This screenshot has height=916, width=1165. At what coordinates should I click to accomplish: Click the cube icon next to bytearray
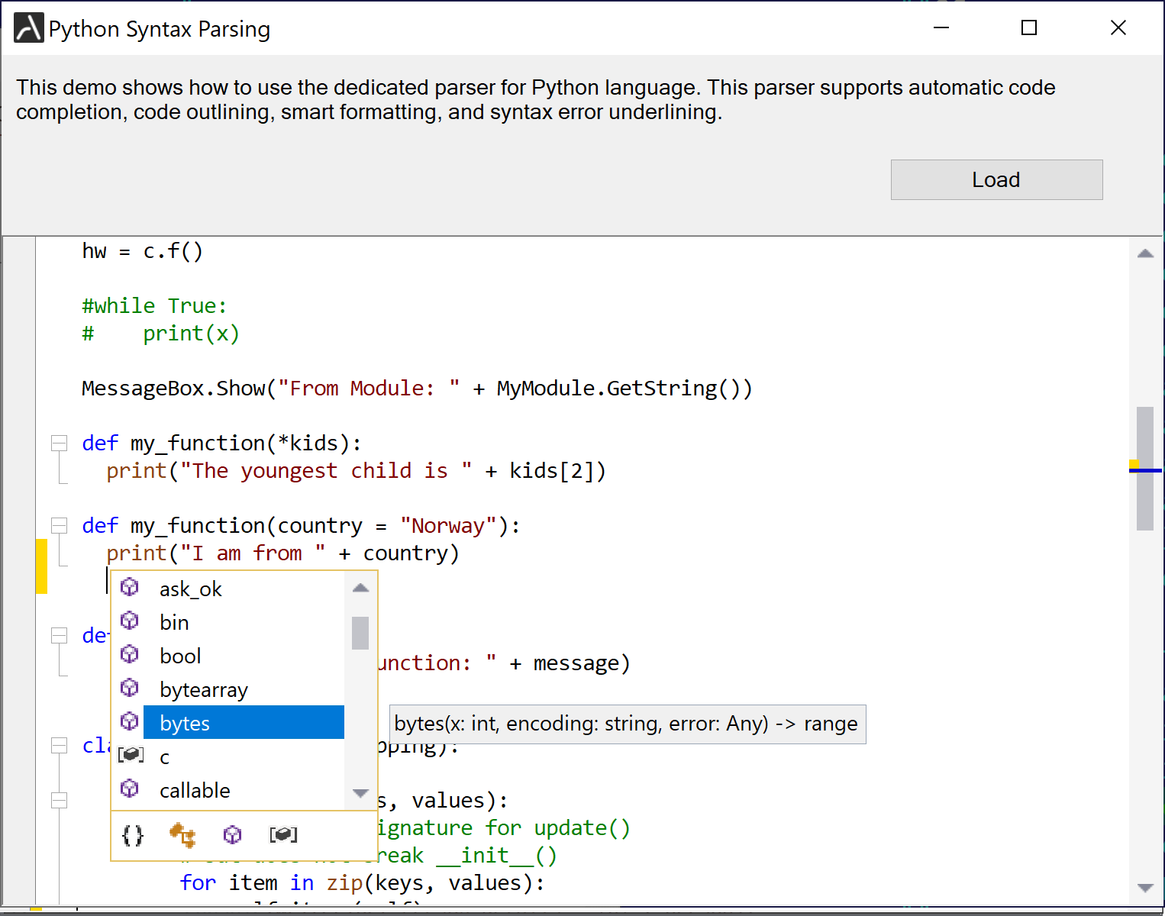point(130,688)
